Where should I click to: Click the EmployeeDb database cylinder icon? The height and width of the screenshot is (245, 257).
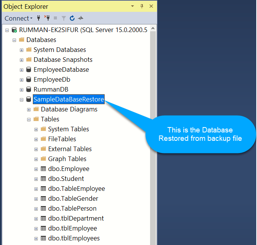point(29,79)
